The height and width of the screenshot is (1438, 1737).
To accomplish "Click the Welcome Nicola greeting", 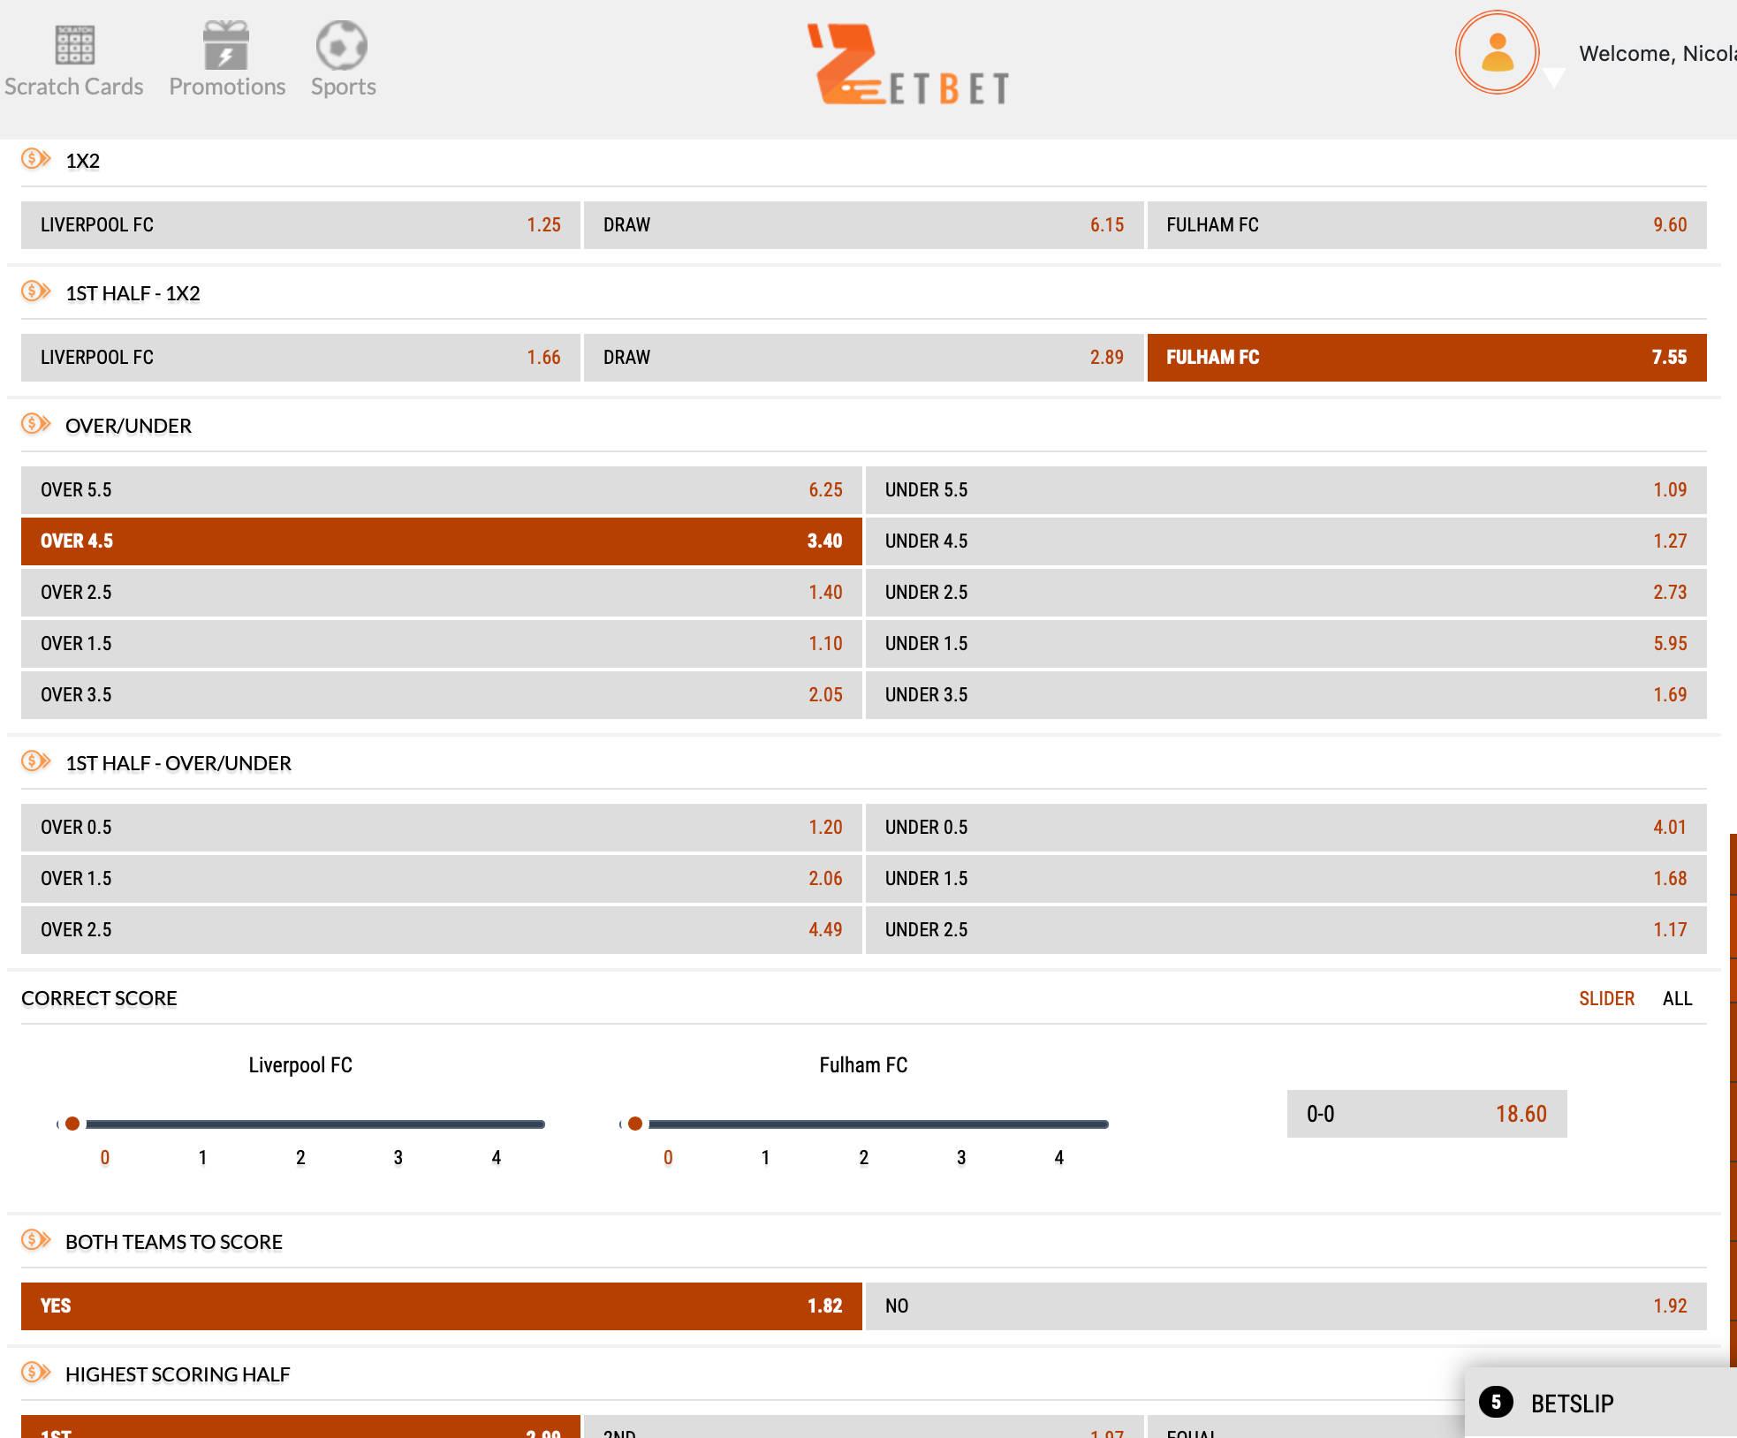I will point(1657,54).
